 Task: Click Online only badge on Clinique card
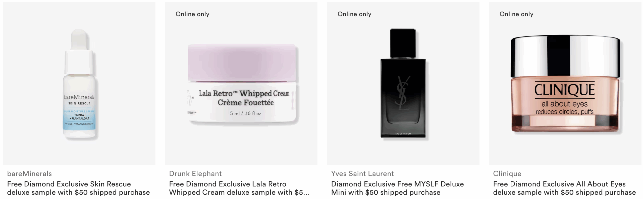pyautogui.click(x=516, y=14)
